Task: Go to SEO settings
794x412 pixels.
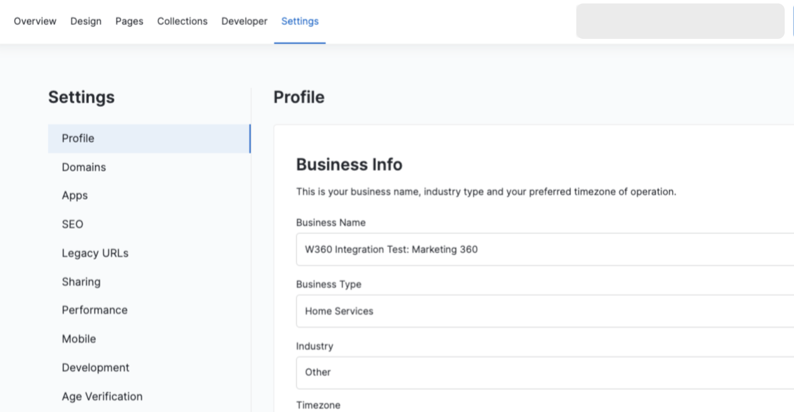Action: 73,224
